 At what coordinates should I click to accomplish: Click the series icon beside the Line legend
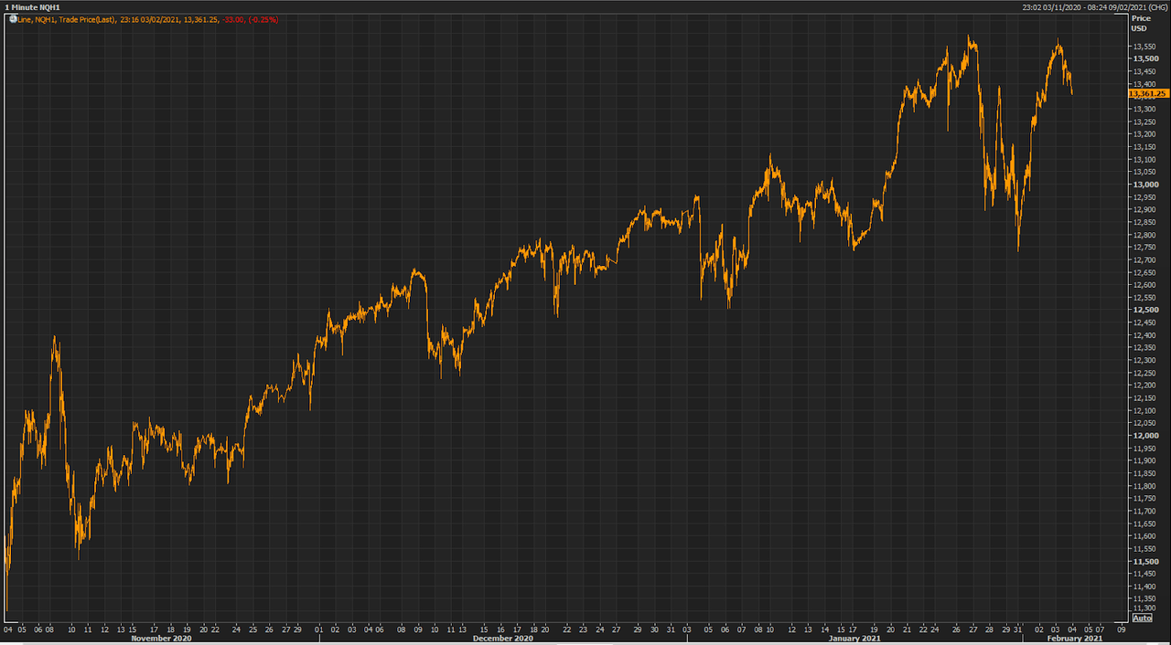(12, 18)
